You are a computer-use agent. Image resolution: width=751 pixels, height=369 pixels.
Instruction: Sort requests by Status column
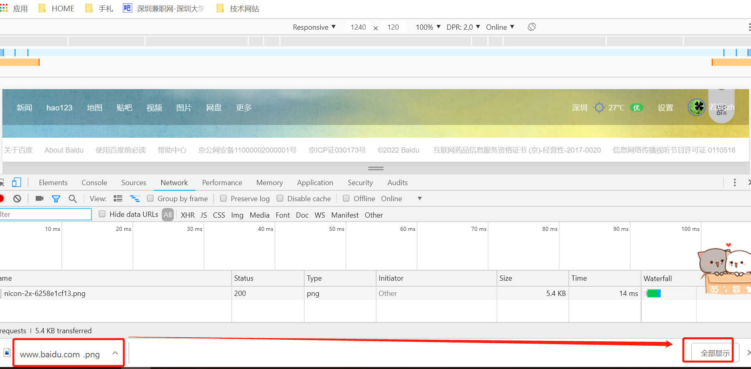pyautogui.click(x=268, y=278)
